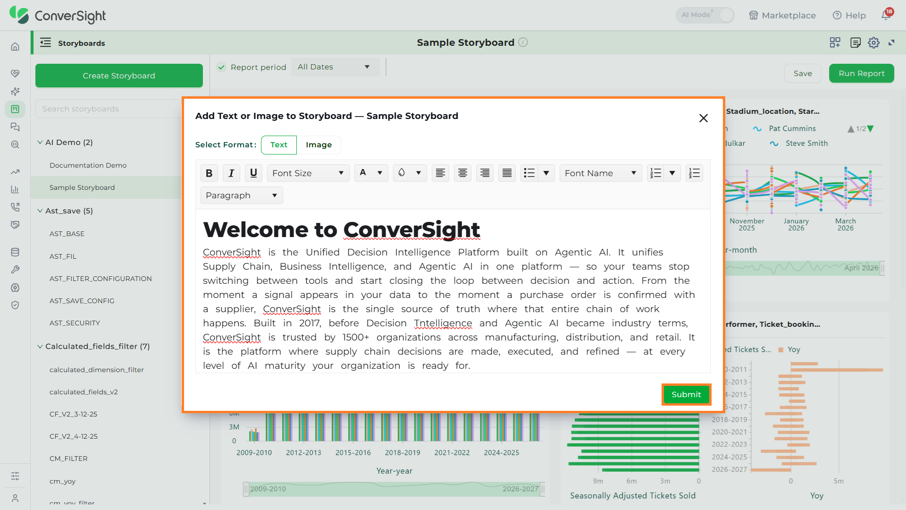Open the Font Size dropdown

308,173
